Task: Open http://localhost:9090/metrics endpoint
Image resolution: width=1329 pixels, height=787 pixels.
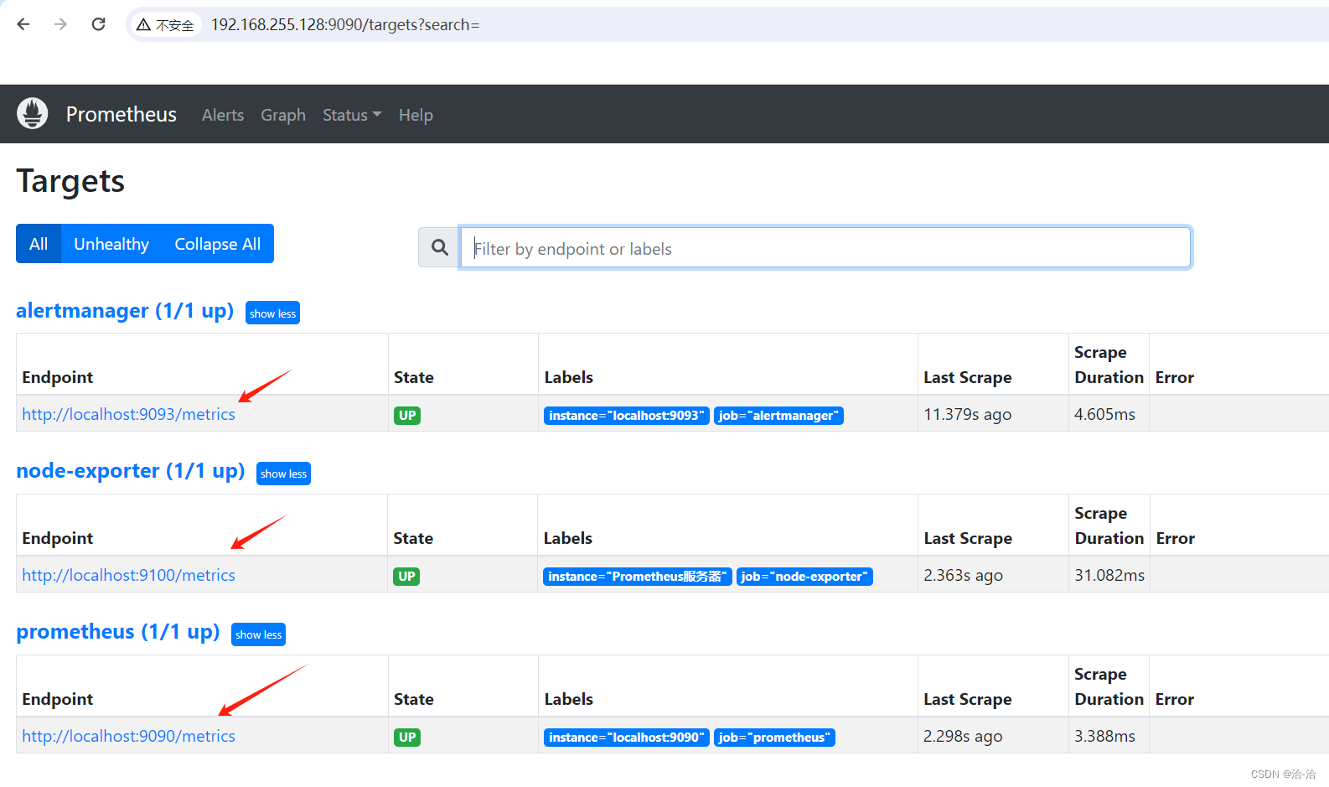Action: coord(129,736)
